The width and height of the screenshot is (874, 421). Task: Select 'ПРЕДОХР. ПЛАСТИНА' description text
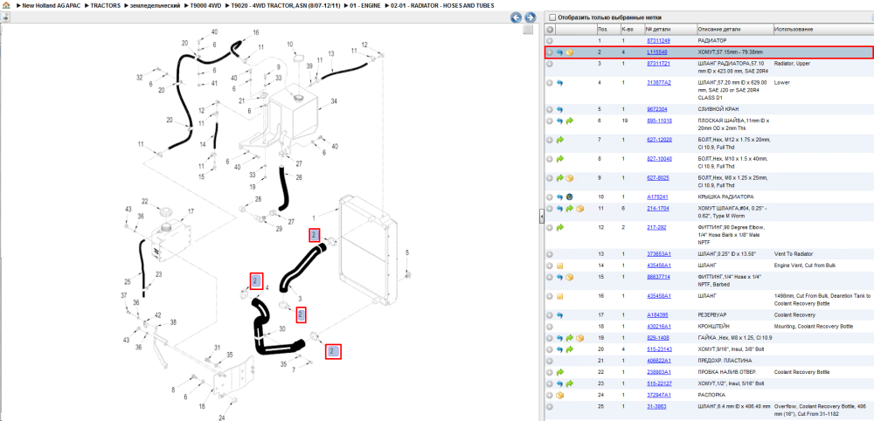(x=725, y=361)
